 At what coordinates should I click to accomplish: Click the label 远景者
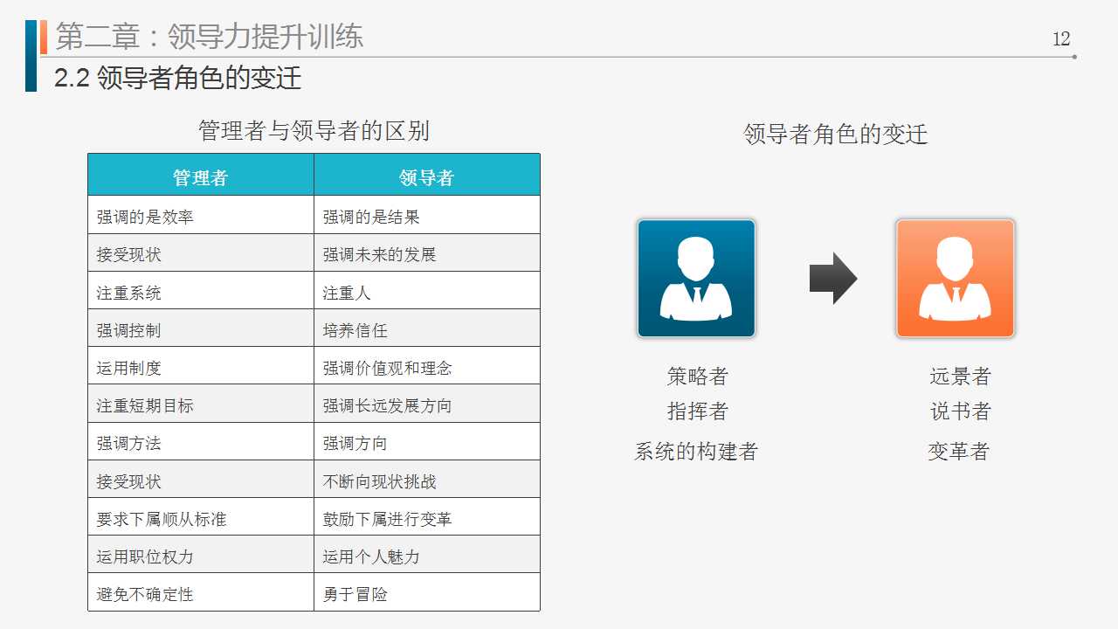click(960, 377)
